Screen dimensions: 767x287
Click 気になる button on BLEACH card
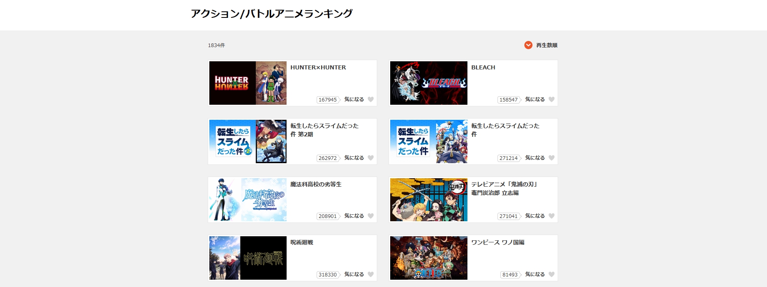535,99
